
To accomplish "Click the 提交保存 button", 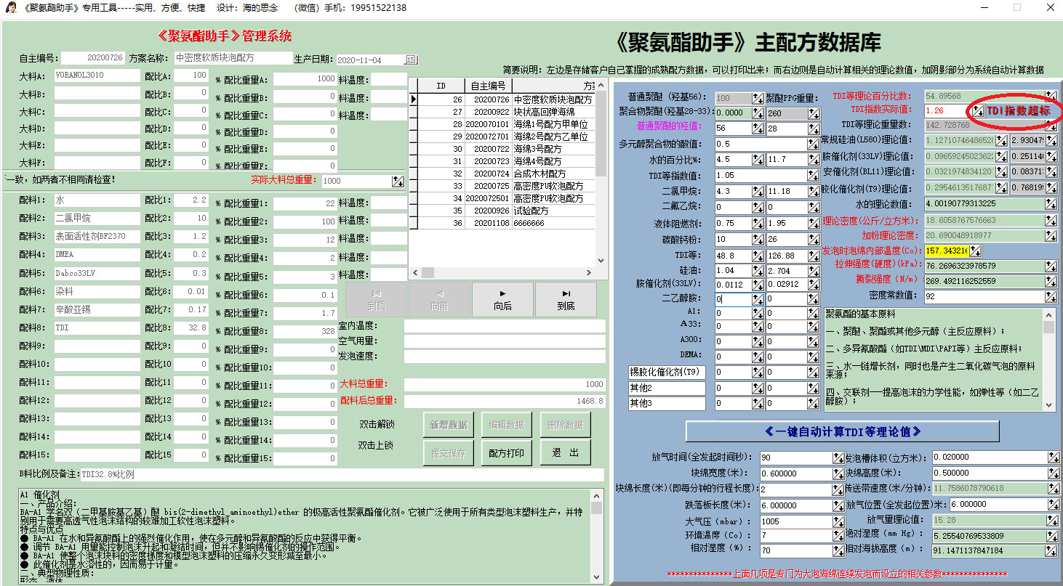I will tap(449, 453).
